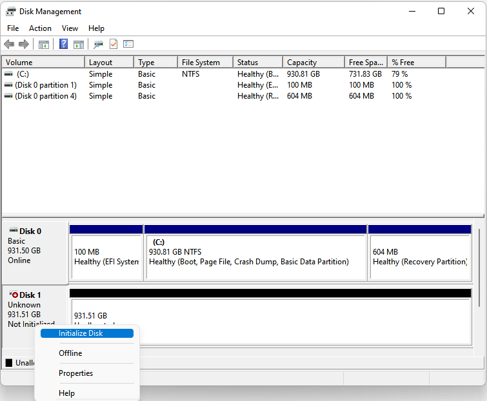
Task: Select the 100 MB EFI System partition block
Action: pyautogui.click(x=106, y=257)
